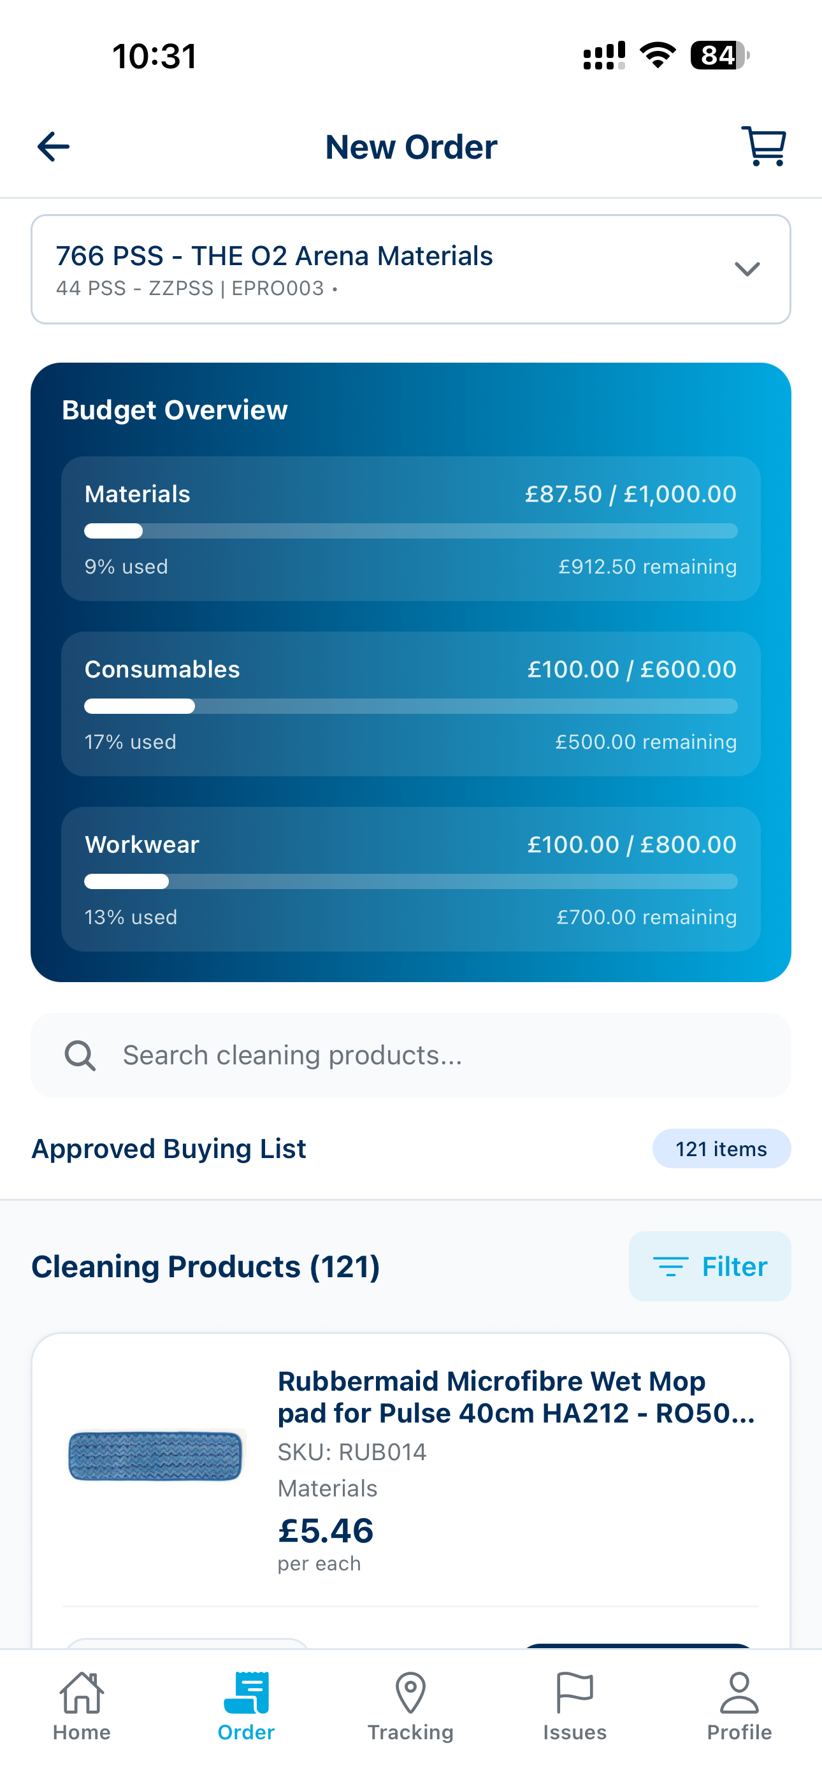This screenshot has height=1782, width=822.
Task: Switch to the Tracking tab label
Action: pyautogui.click(x=410, y=1732)
